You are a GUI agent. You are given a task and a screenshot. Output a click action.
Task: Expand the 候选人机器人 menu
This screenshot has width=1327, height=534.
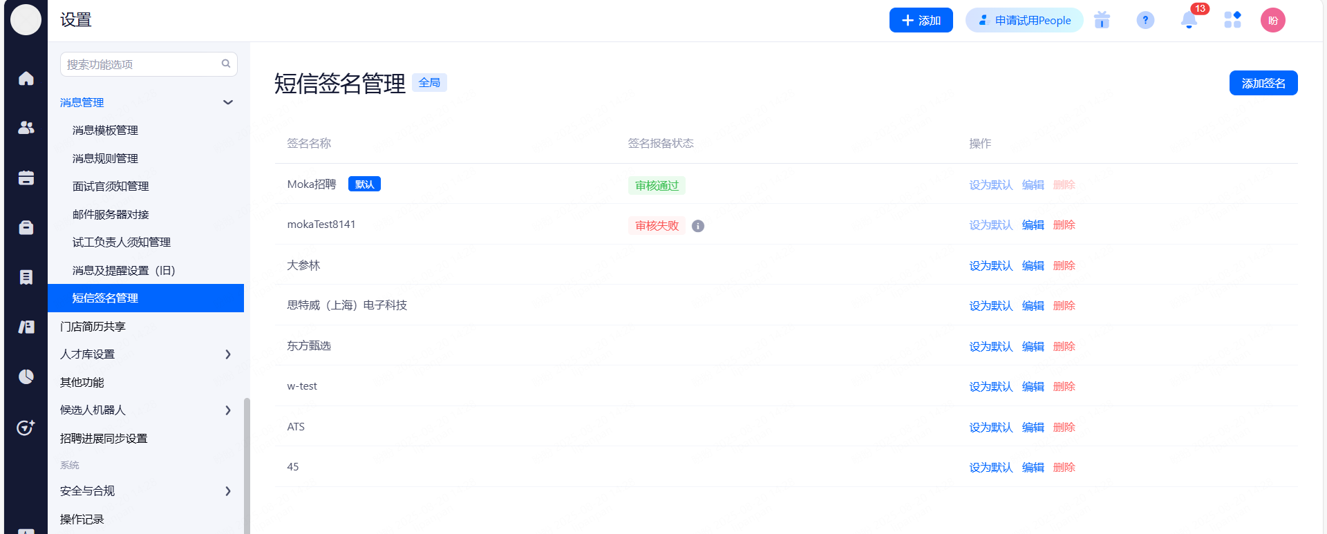click(228, 410)
